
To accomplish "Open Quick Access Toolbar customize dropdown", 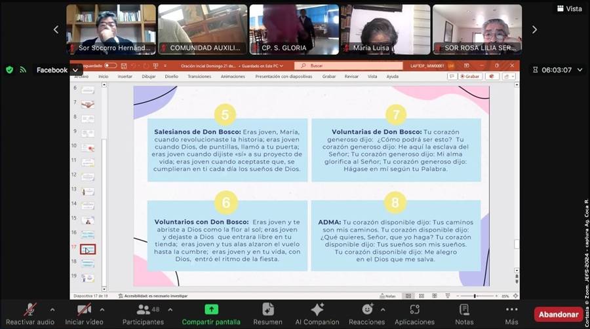I will point(165,65).
